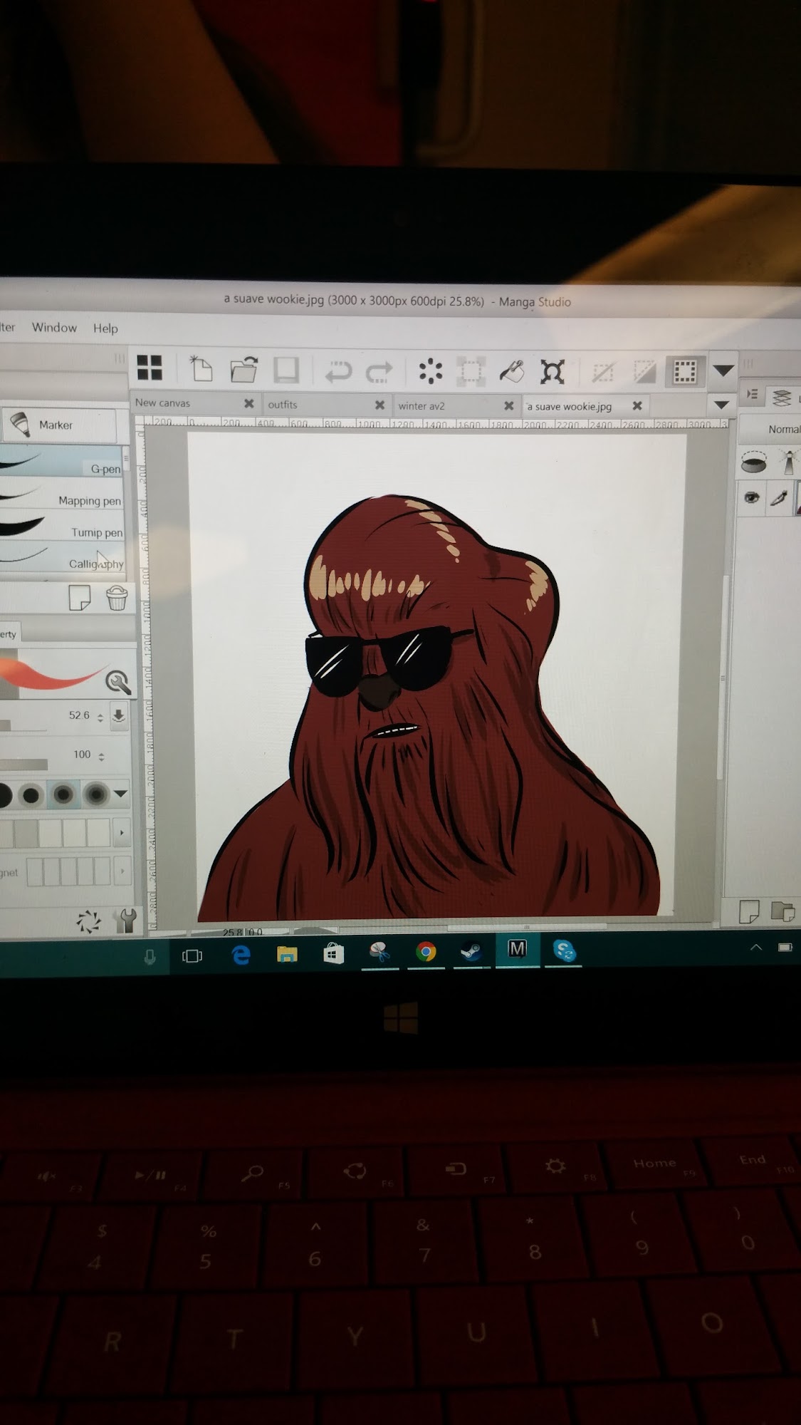Open tool property wrench settings icon
Viewport: 801px width, 1425px height.
coord(127,920)
